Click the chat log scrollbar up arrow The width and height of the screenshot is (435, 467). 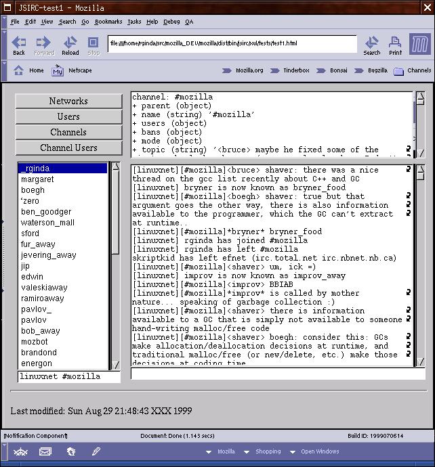tap(420, 169)
